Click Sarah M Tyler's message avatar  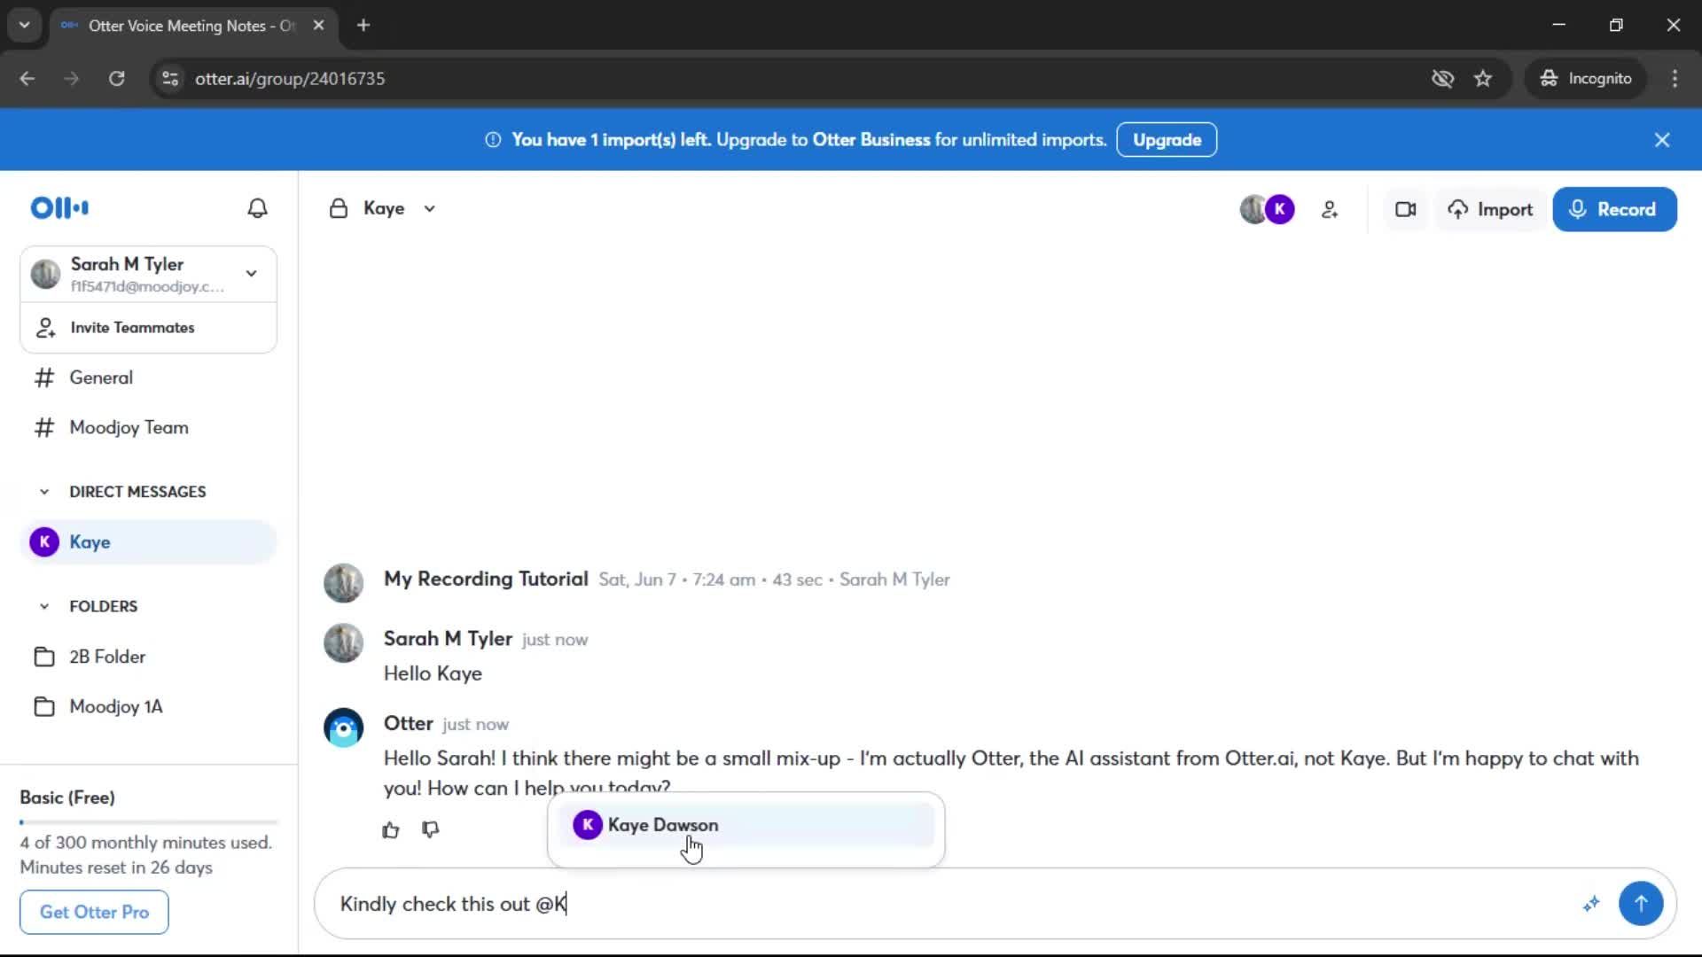344,643
